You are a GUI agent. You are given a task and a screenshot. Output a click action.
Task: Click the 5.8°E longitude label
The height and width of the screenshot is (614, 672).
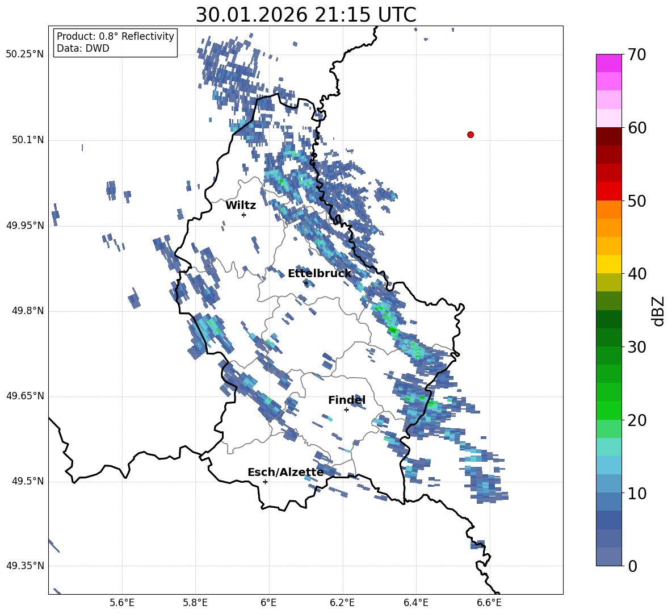195,603
